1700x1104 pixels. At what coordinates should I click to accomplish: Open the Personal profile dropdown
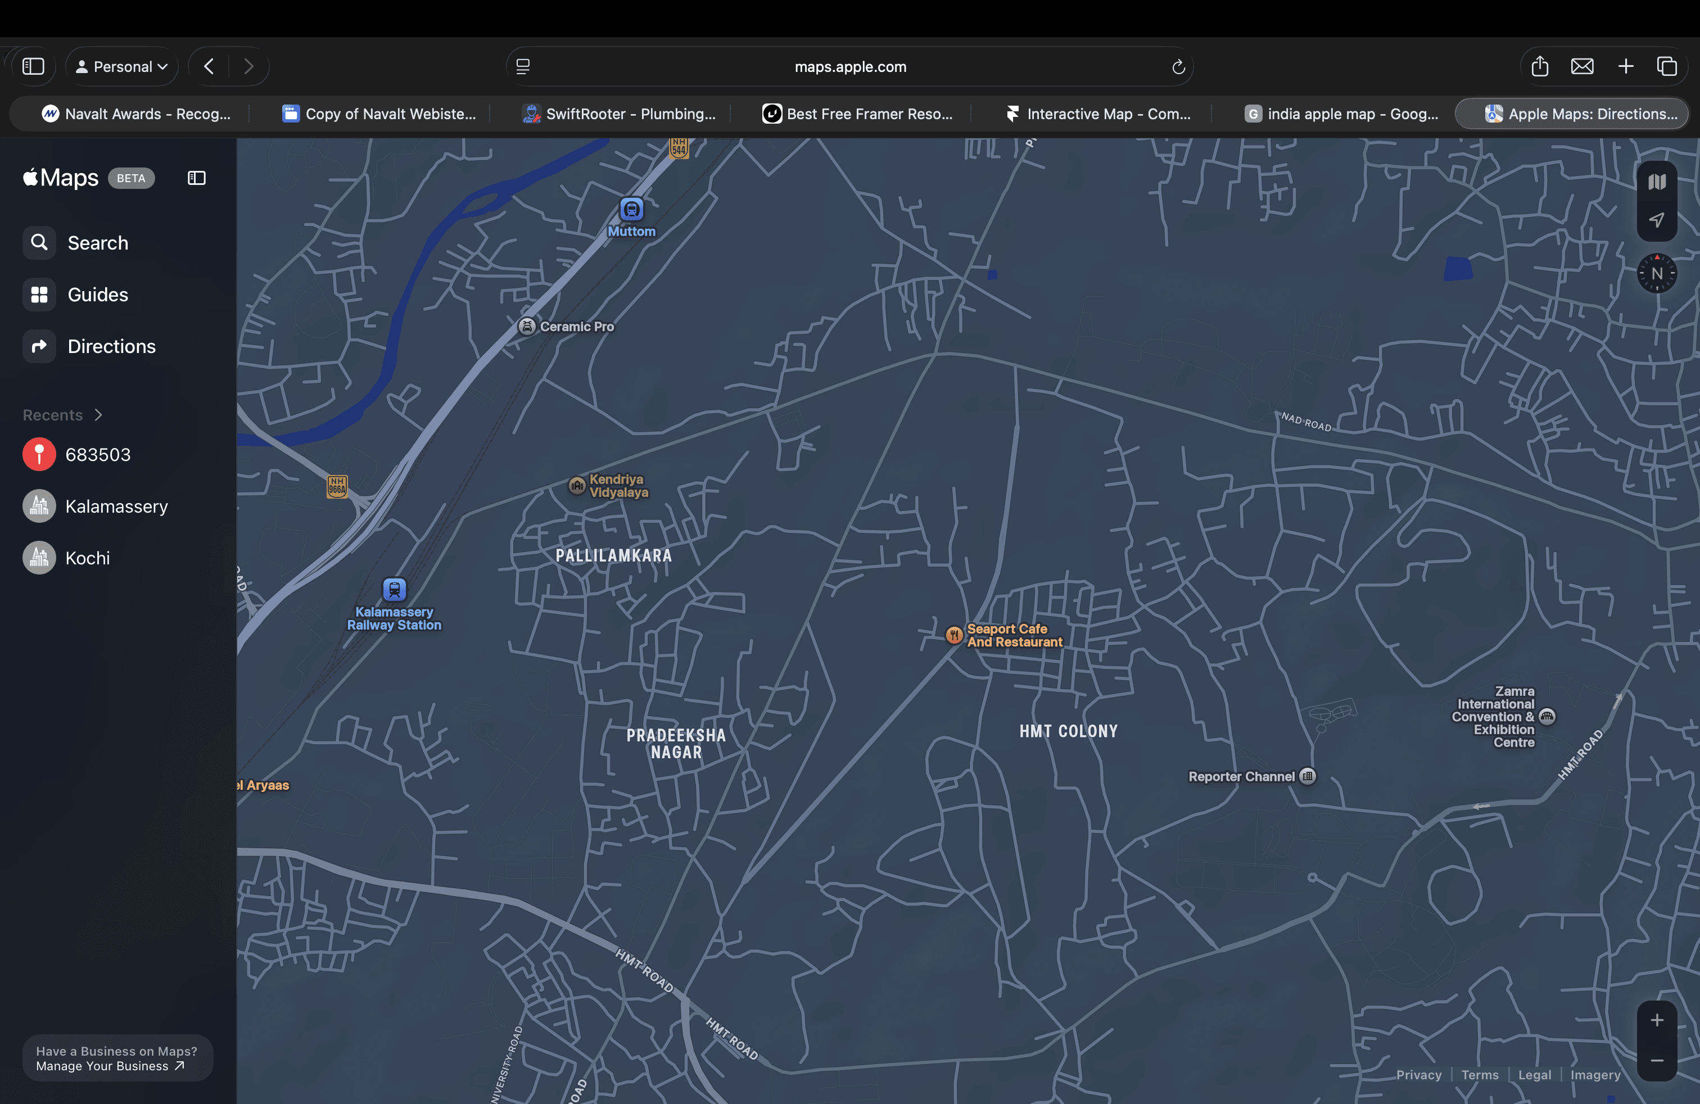click(x=122, y=66)
